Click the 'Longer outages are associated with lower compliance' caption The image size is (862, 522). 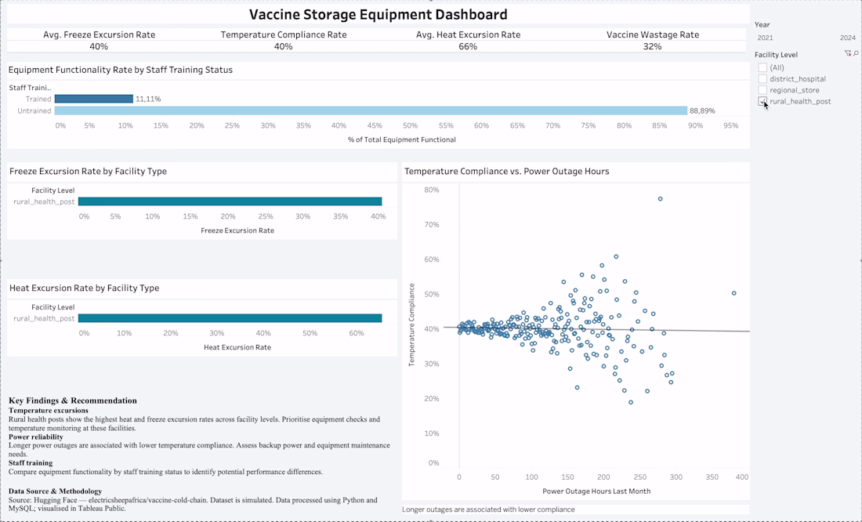pyautogui.click(x=488, y=509)
